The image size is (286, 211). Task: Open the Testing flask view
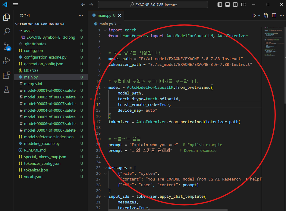[7, 90]
